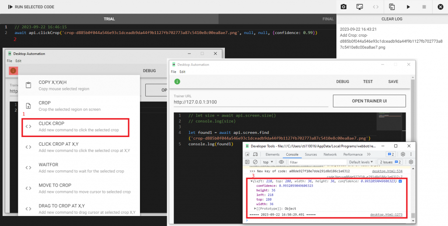Click the code icon beside MOVE TO CROP
The image size is (448, 226).
pyautogui.click(x=28, y=188)
